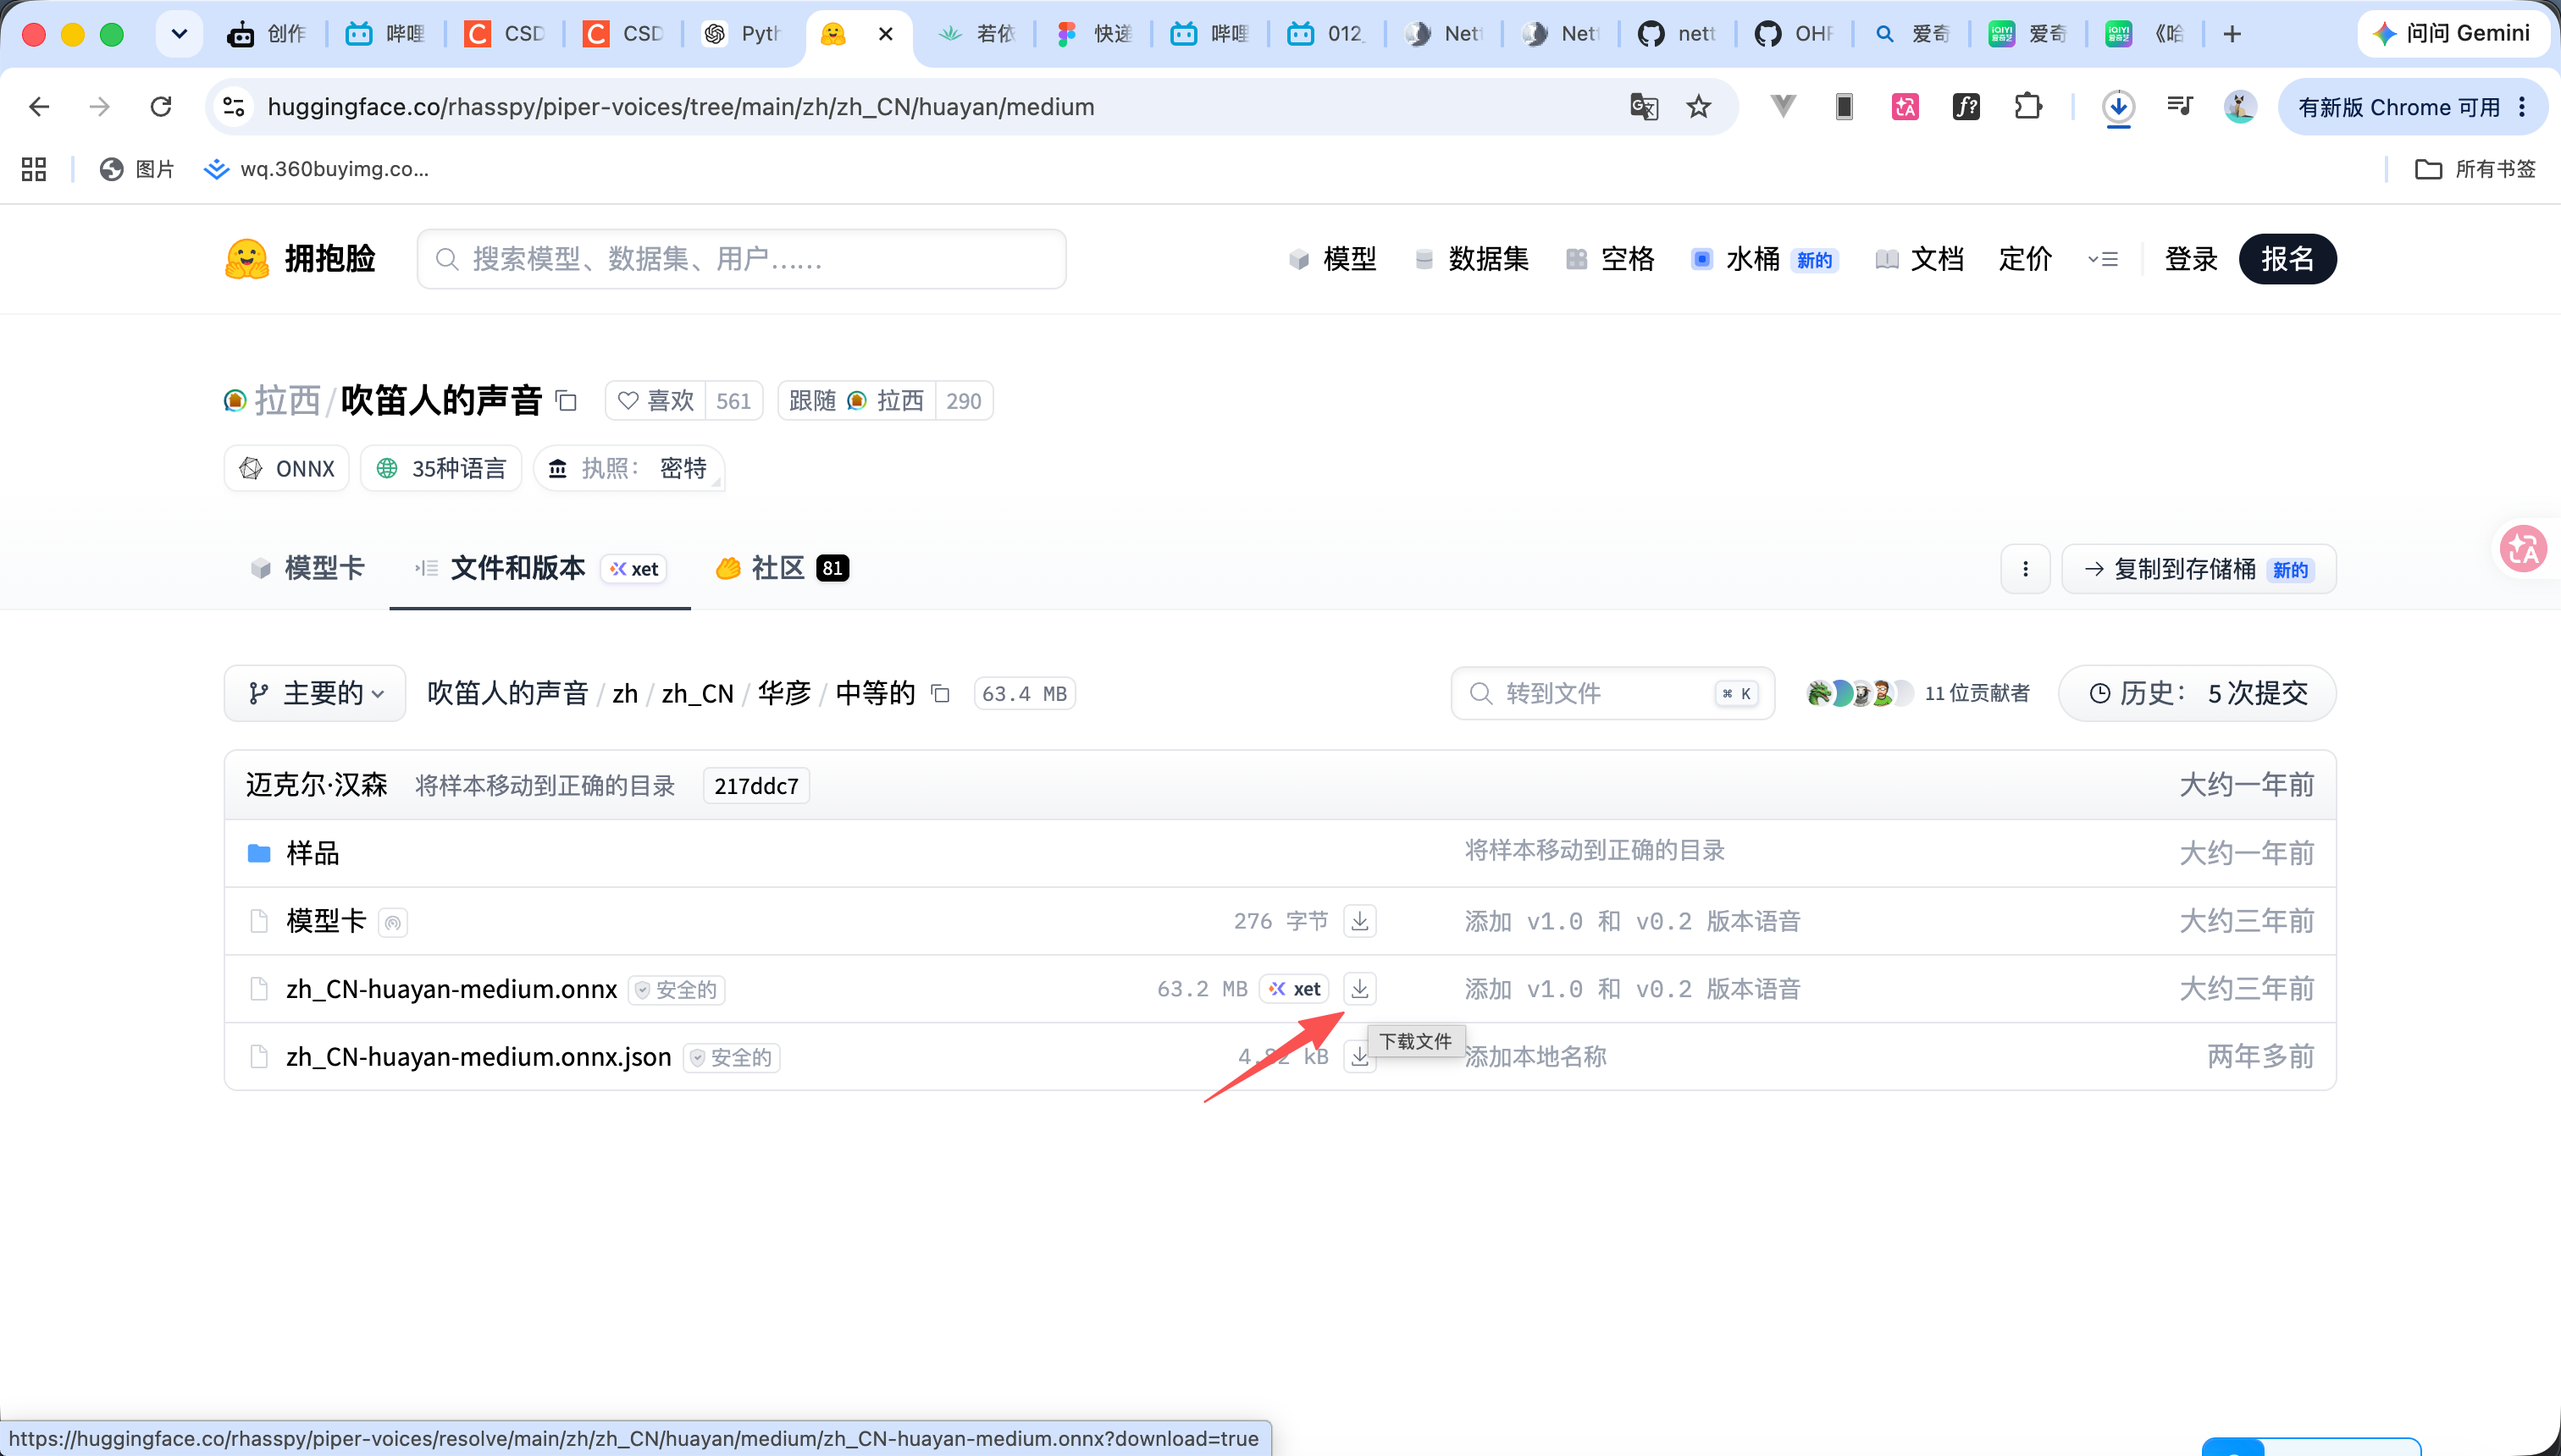Screen dimensions: 2561x1456
Task: Open the zh_CN-huayan-medium.onnx file link
Action: point(451,988)
